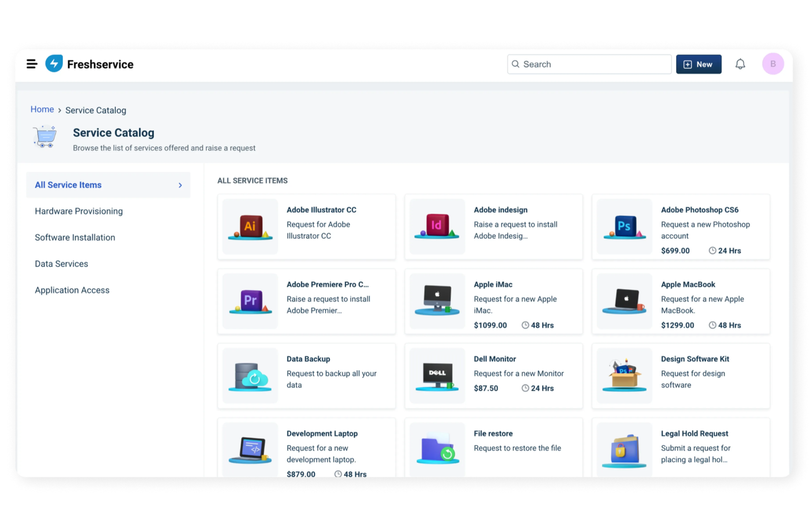Click the $1299.00 MacBook price
The width and height of the screenshot is (809, 526).
pyautogui.click(x=677, y=325)
